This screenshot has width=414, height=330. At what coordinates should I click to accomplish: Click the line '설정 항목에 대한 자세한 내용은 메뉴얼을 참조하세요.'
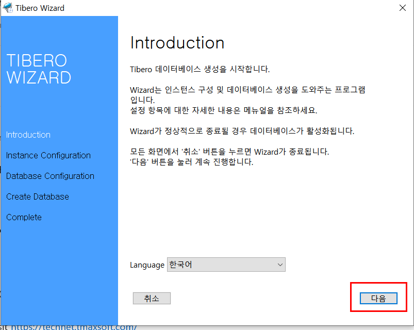224,110
